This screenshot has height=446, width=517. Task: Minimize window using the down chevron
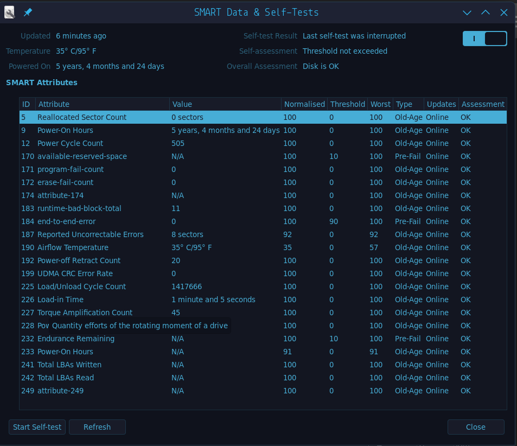click(467, 12)
